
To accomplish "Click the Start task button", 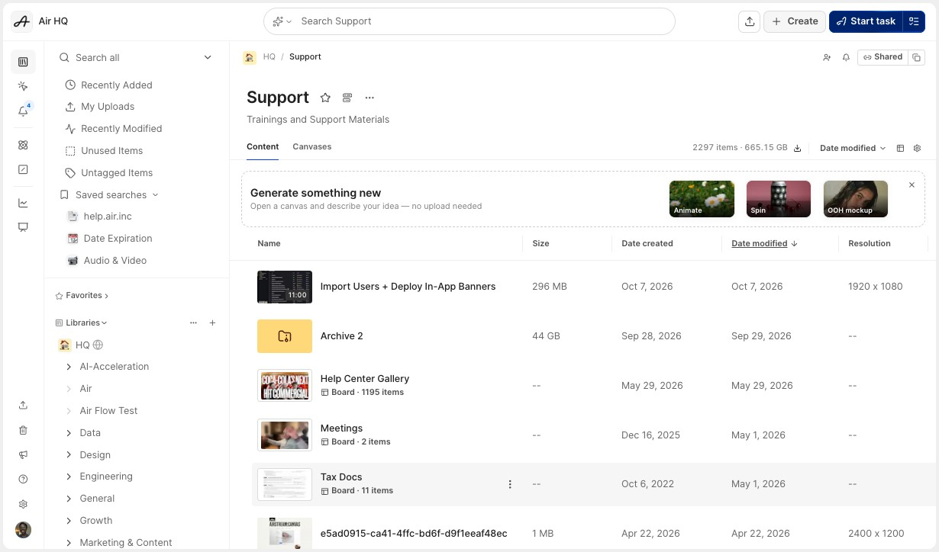I will click(866, 21).
